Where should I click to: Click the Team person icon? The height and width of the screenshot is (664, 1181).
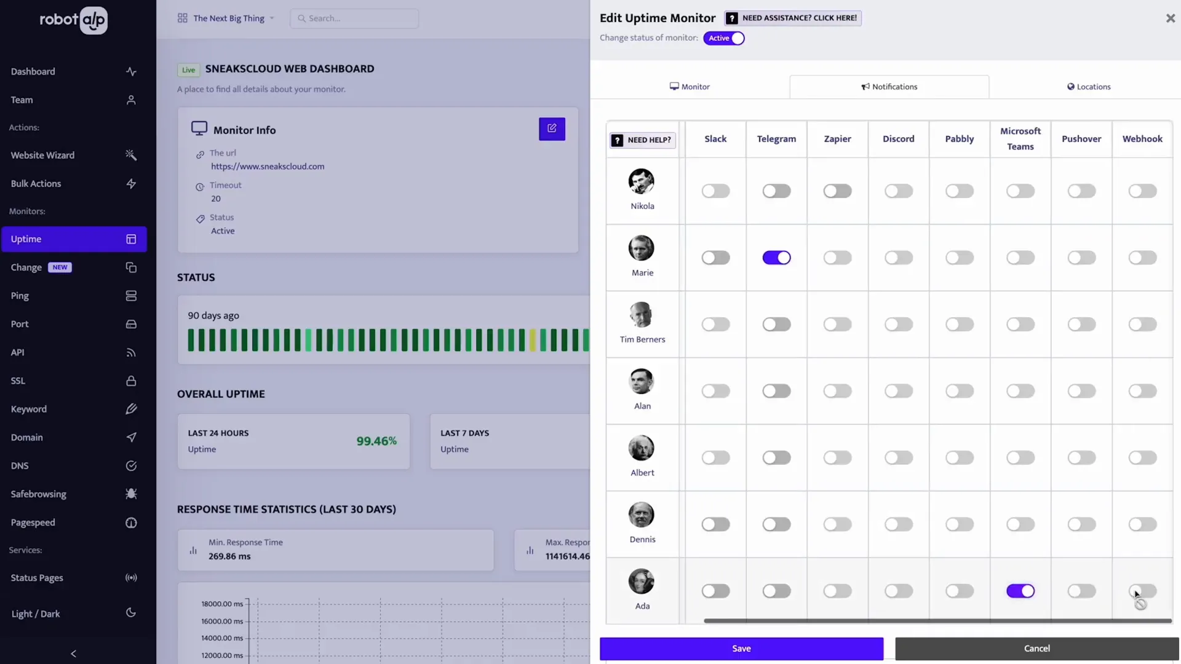click(x=131, y=100)
